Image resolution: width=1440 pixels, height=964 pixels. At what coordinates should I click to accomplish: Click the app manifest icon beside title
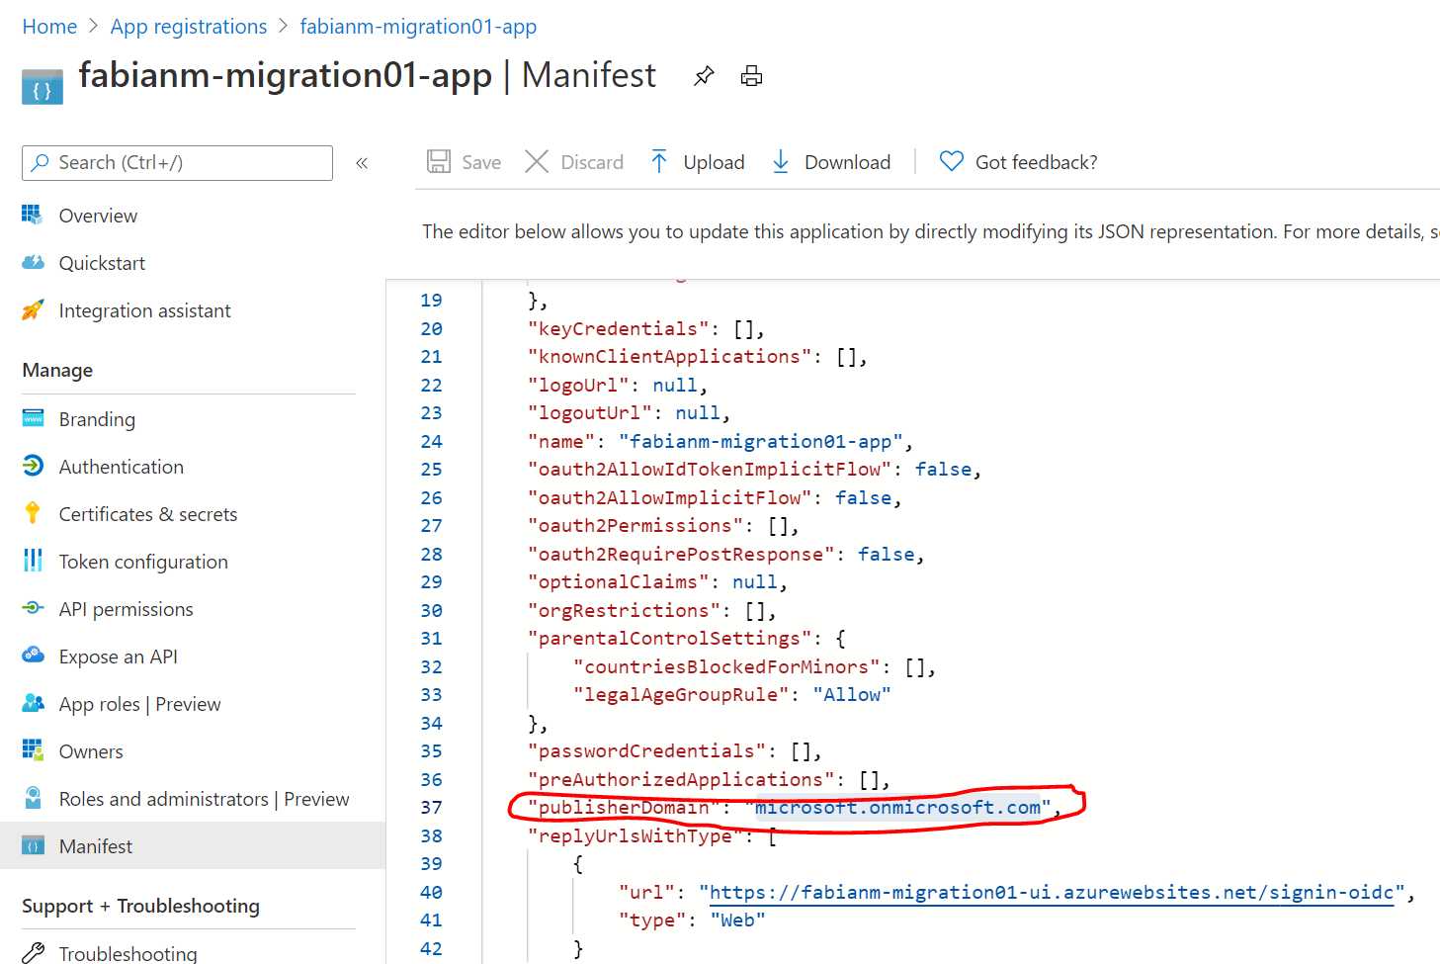pyautogui.click(x=42, y=86)
